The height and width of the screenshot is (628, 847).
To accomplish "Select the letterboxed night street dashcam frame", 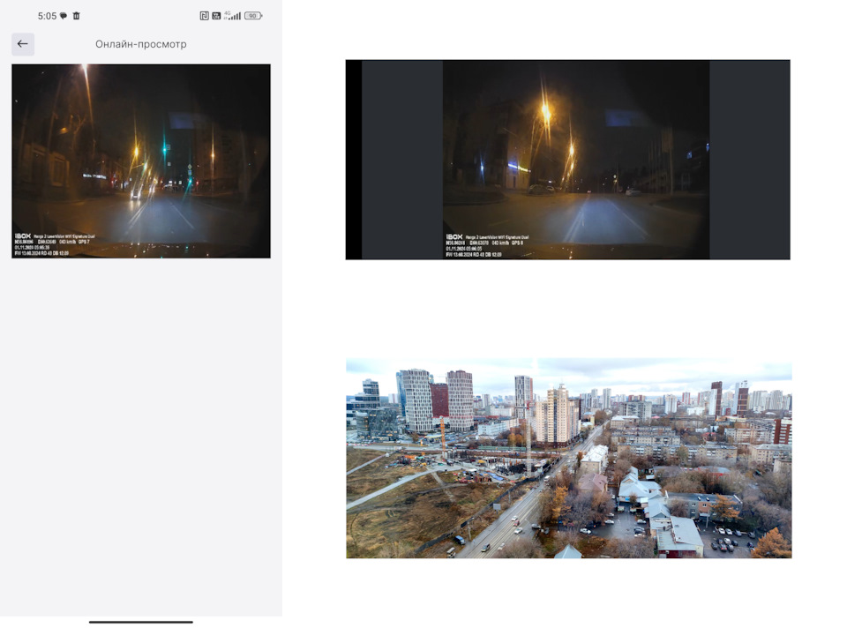I will pos(567,160).
